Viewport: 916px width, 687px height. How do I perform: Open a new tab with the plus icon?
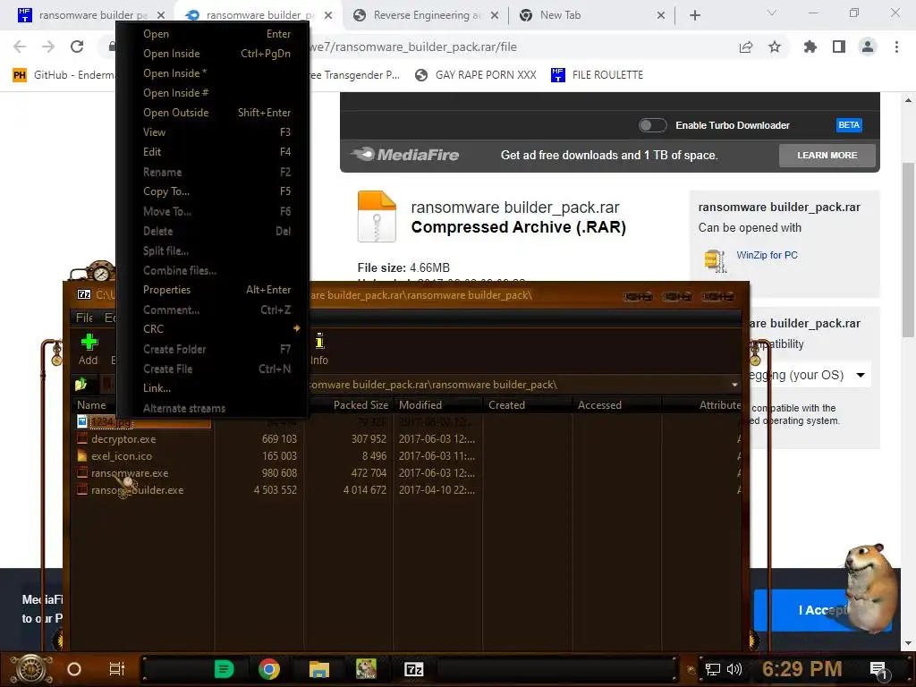[694, 15]
